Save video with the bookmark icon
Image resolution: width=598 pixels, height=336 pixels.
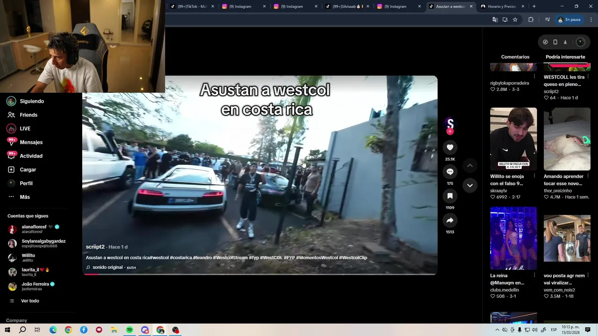pyautogui.click(x=450, y=196)
